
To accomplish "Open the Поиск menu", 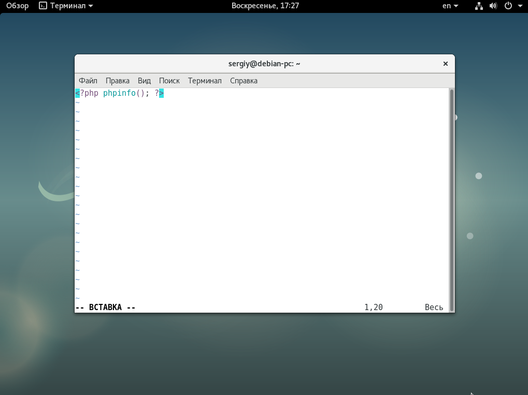I will pos(169,81).
